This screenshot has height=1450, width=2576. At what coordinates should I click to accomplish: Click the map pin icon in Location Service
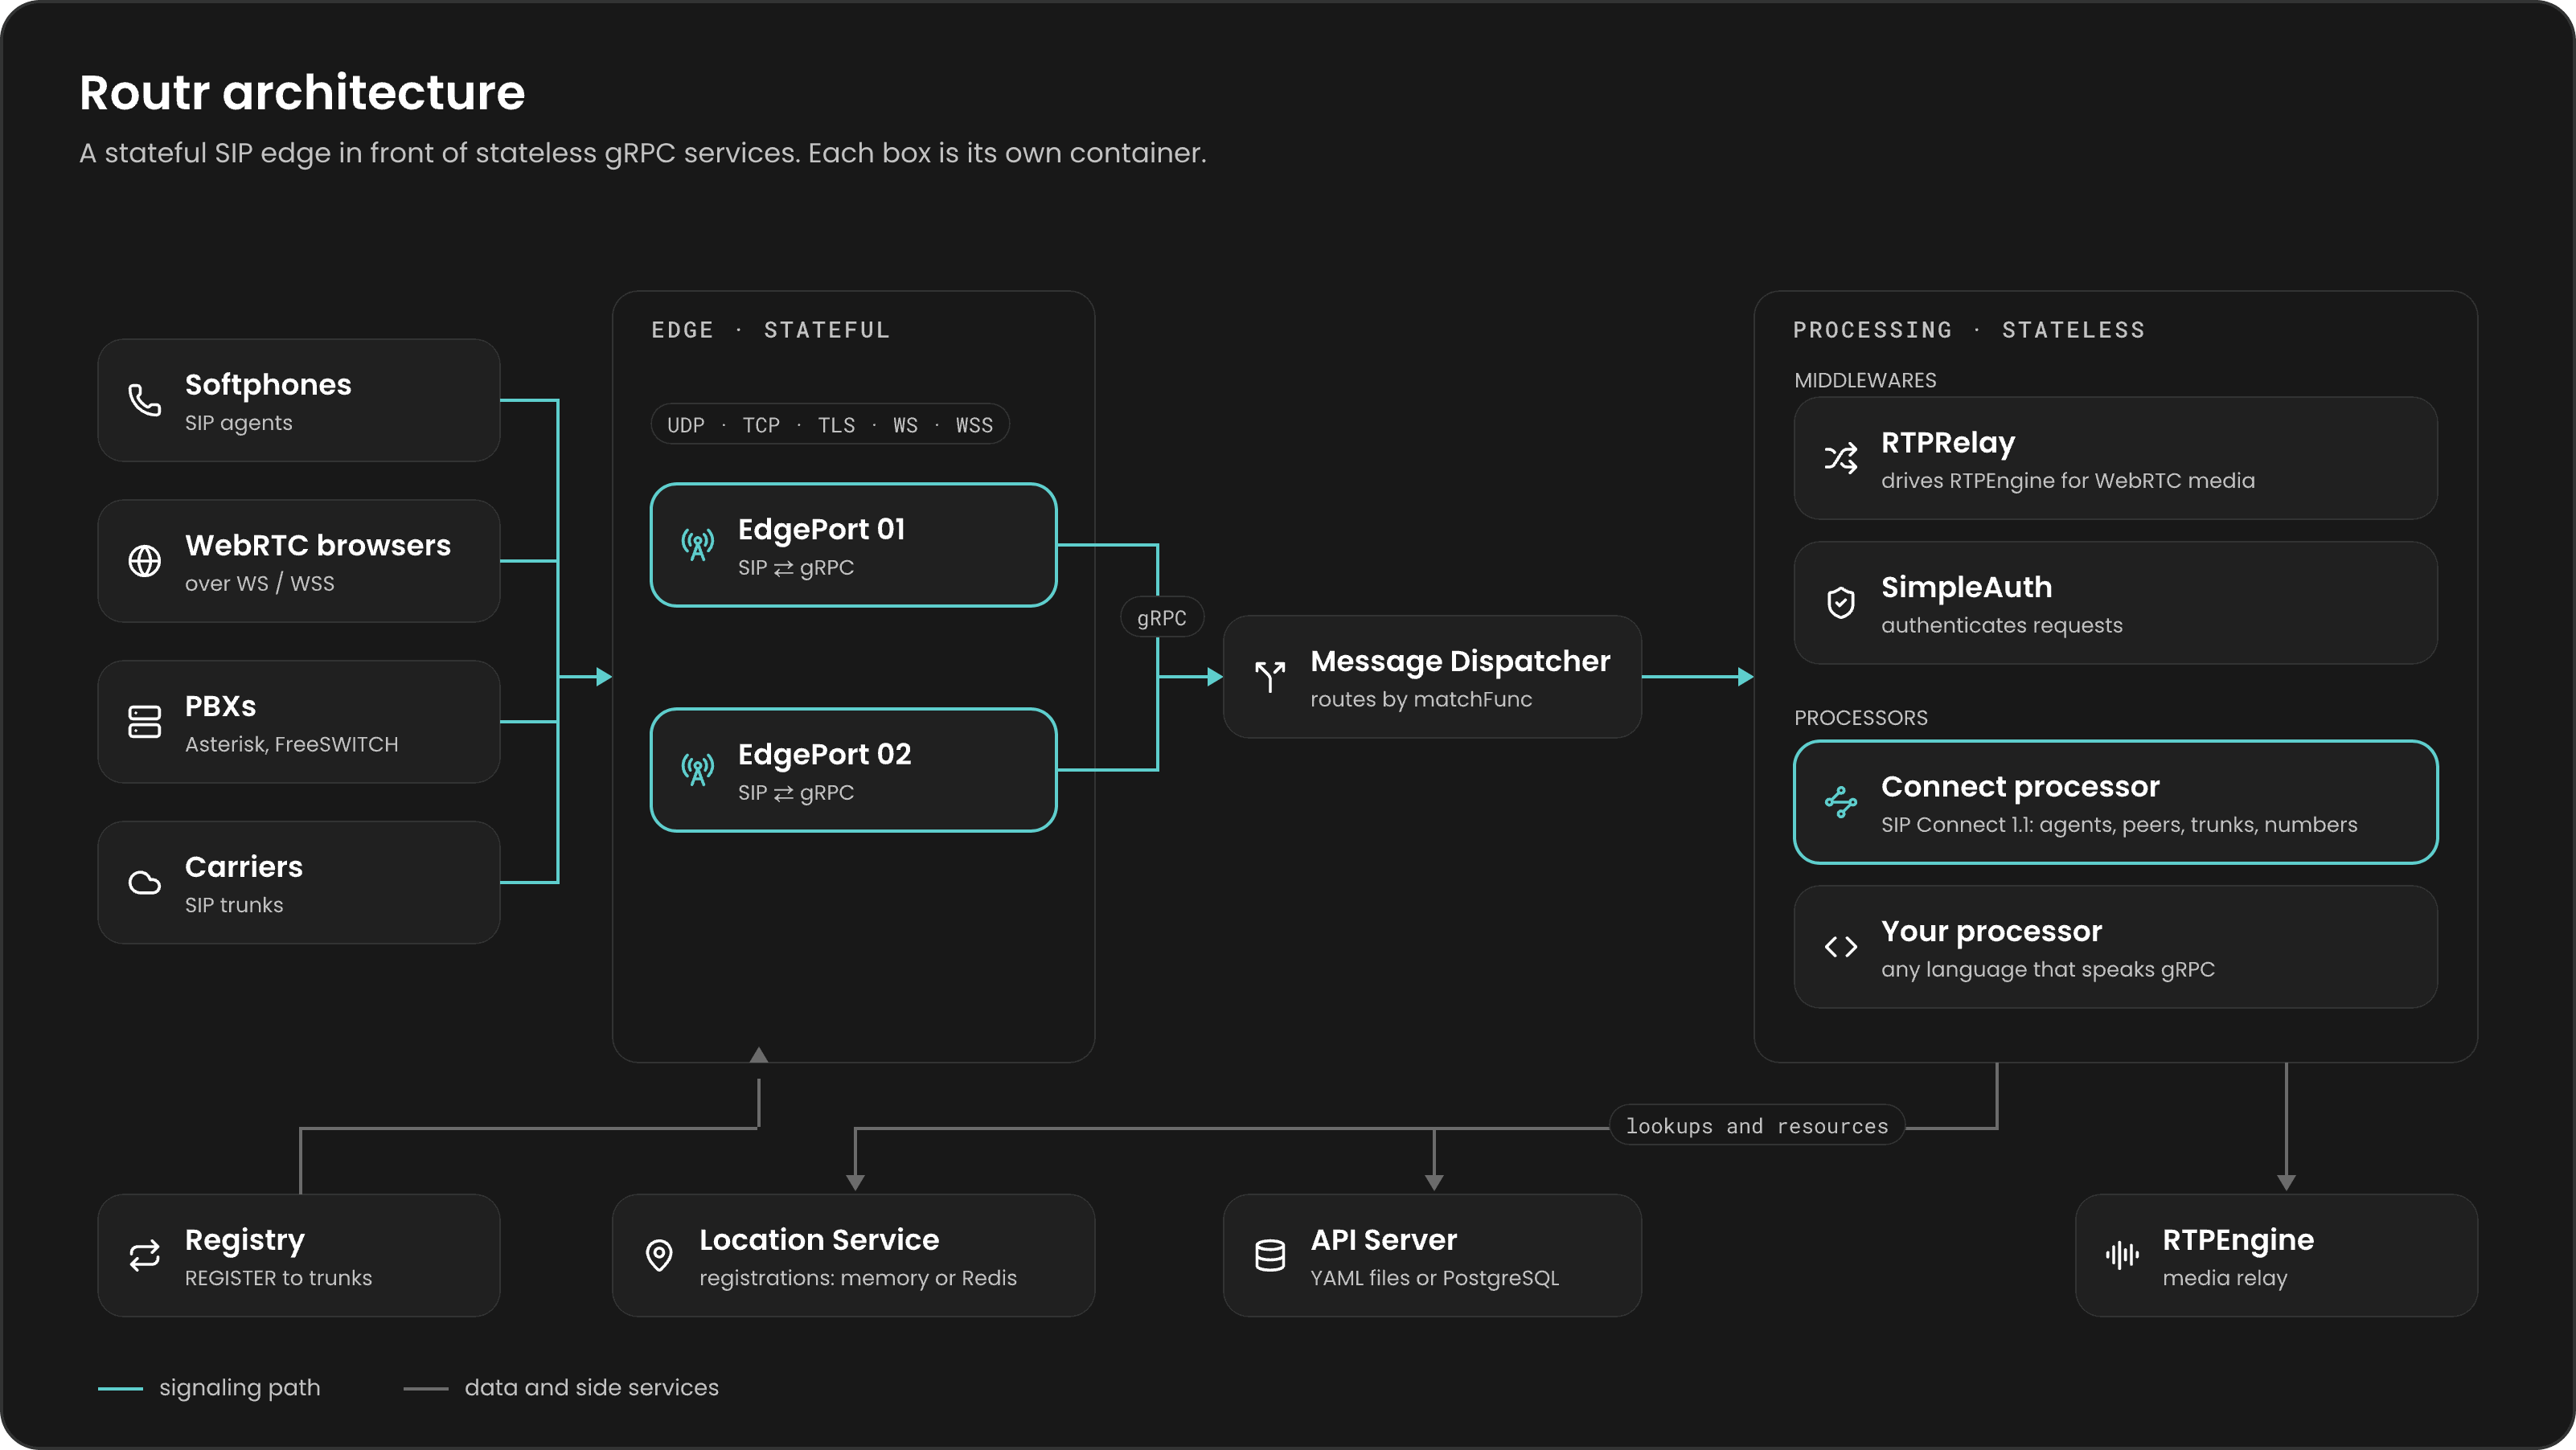pyautogui.click(x=659, y=1256)
